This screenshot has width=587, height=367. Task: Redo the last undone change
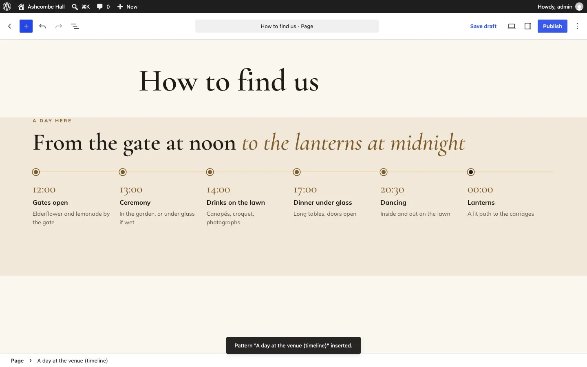59,26
